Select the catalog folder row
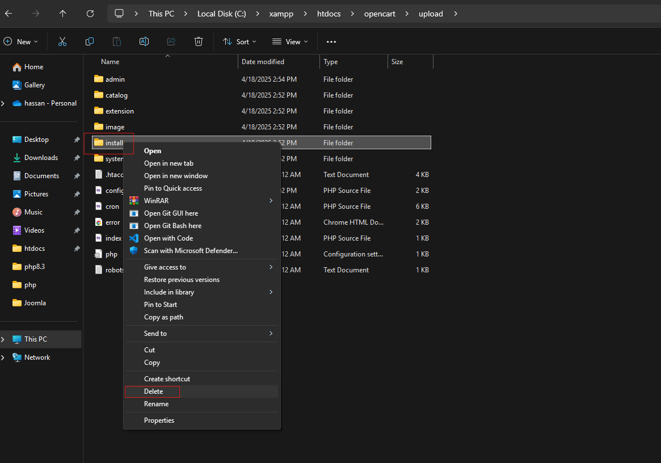 pyautogui.click(x=116, y=95)
